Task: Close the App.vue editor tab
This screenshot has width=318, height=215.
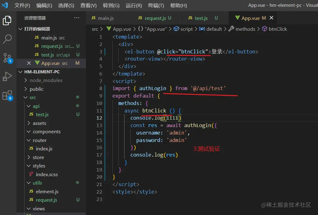Action: coord(271,18)
